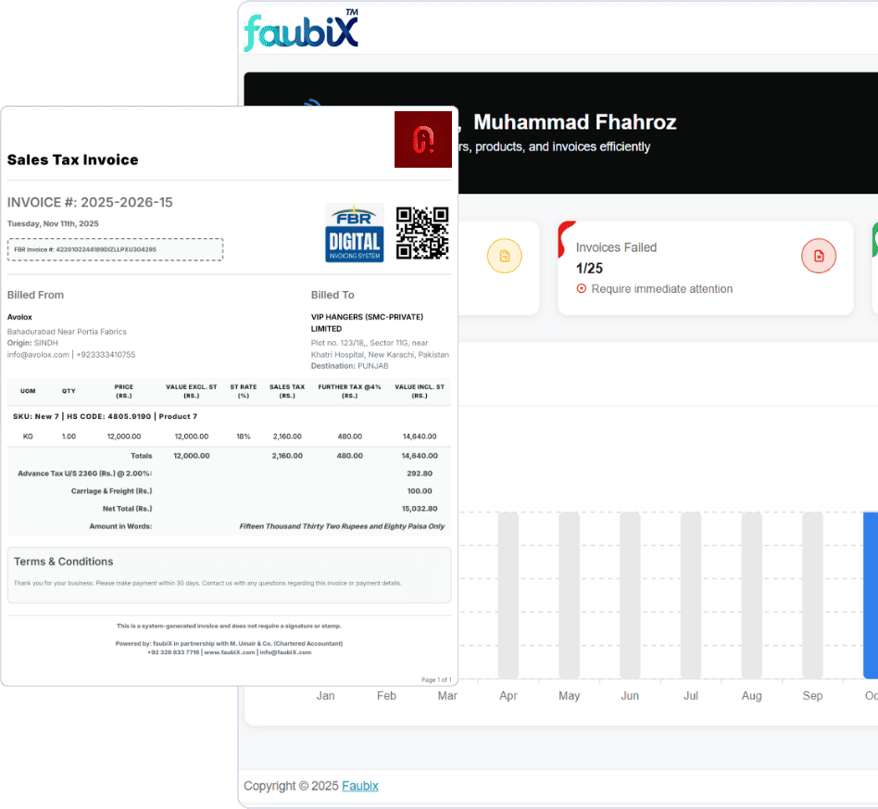
Task: Click the Invoice # 2025-2026-15 heading
Action: click(90, 203)
